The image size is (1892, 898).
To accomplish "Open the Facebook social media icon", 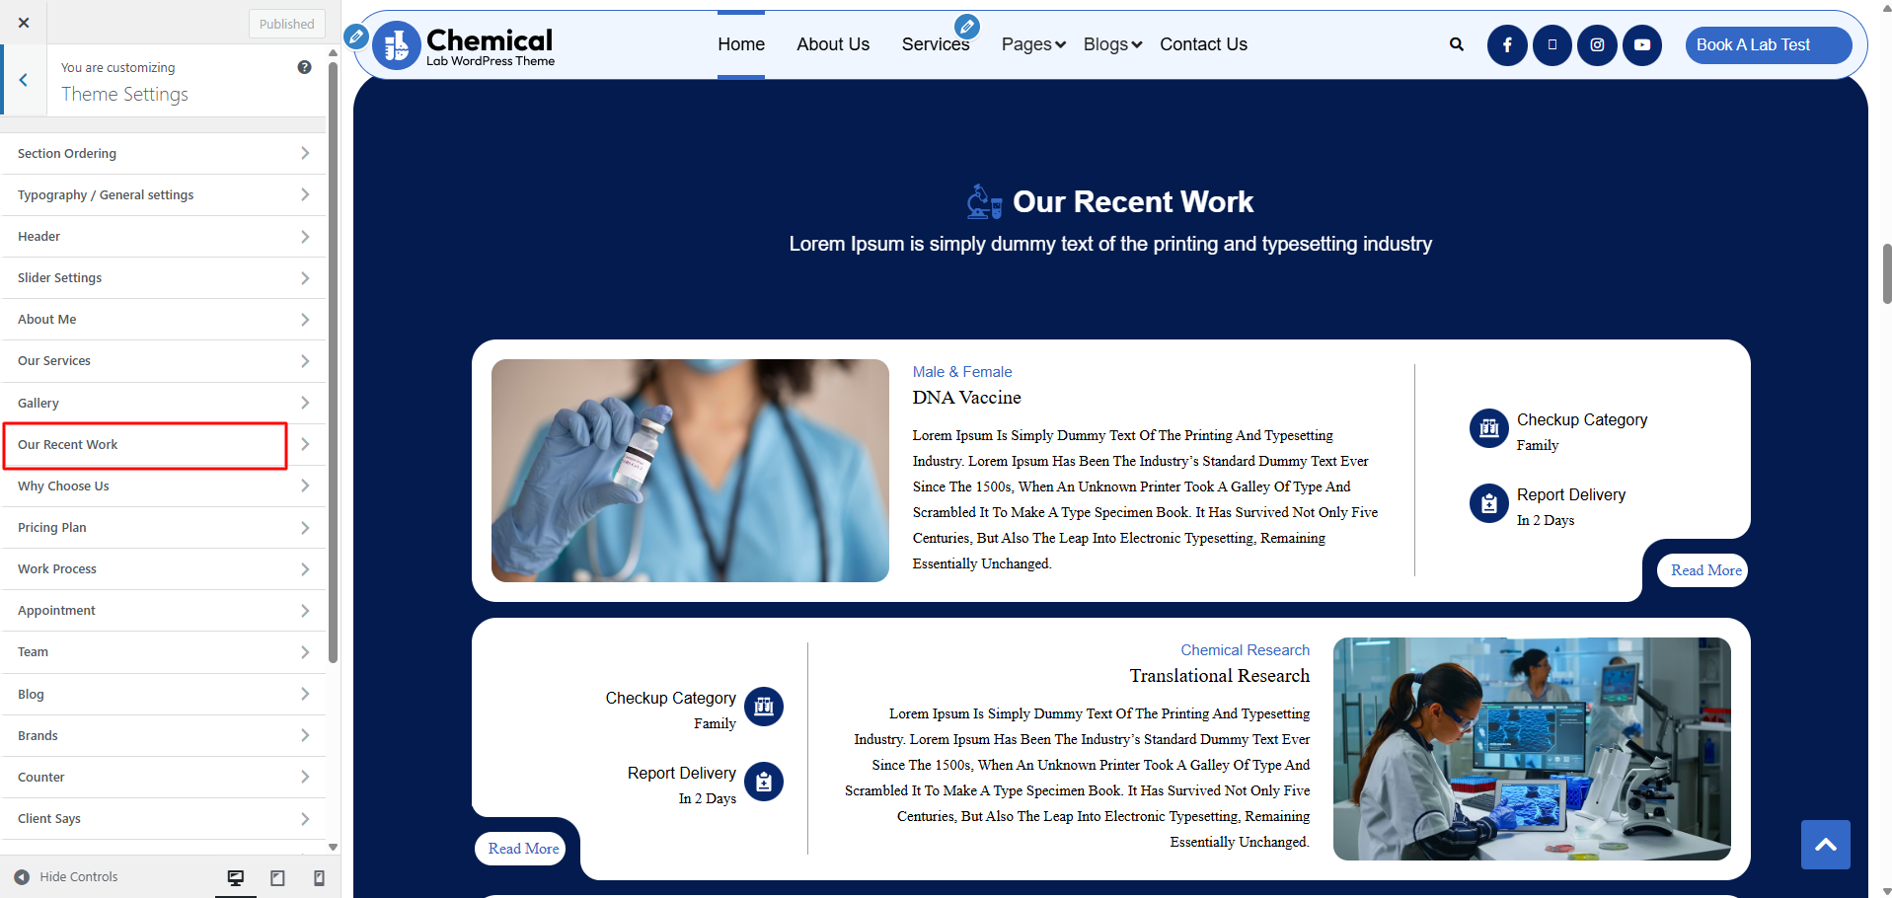I will click(1507, 44).
